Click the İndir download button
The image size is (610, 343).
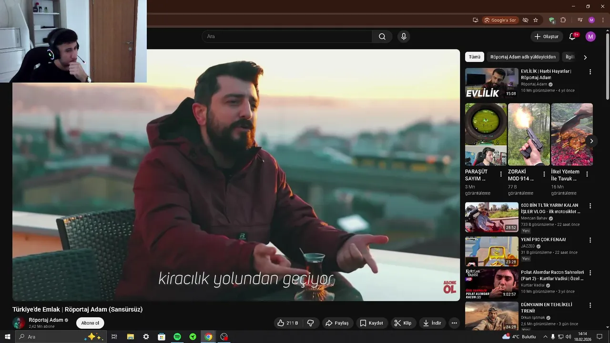click(432, 323)
